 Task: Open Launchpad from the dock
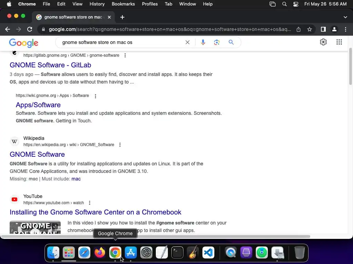(x=69, y=253)
